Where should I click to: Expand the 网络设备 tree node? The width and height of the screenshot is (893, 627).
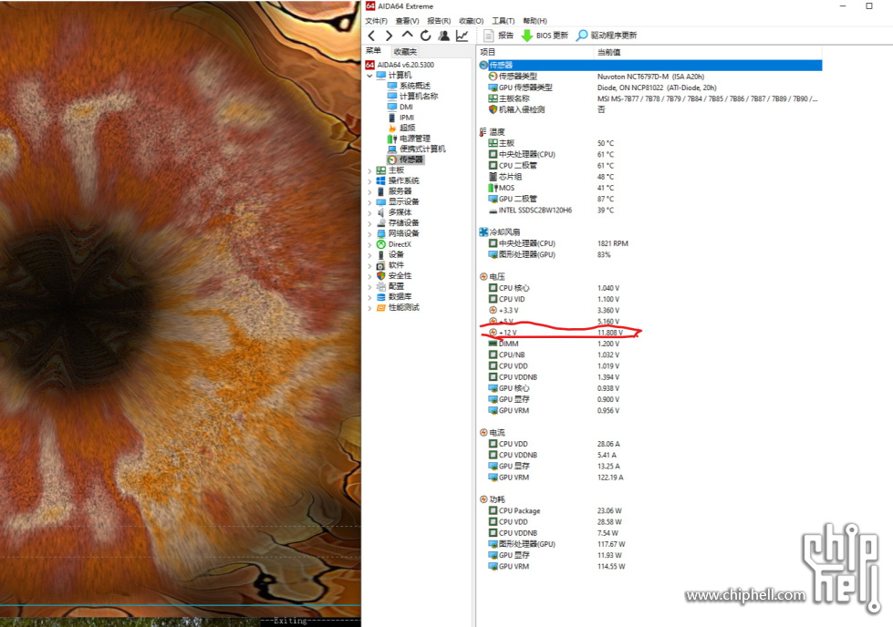[x=369, y=234]
